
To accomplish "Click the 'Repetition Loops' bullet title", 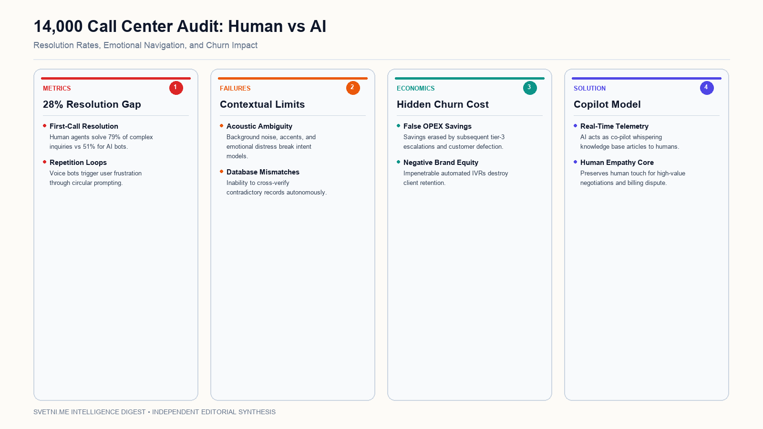I will 78,163.
